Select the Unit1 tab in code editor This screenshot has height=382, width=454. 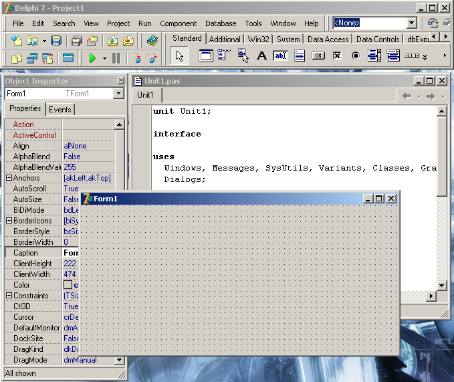coord(145,95)
